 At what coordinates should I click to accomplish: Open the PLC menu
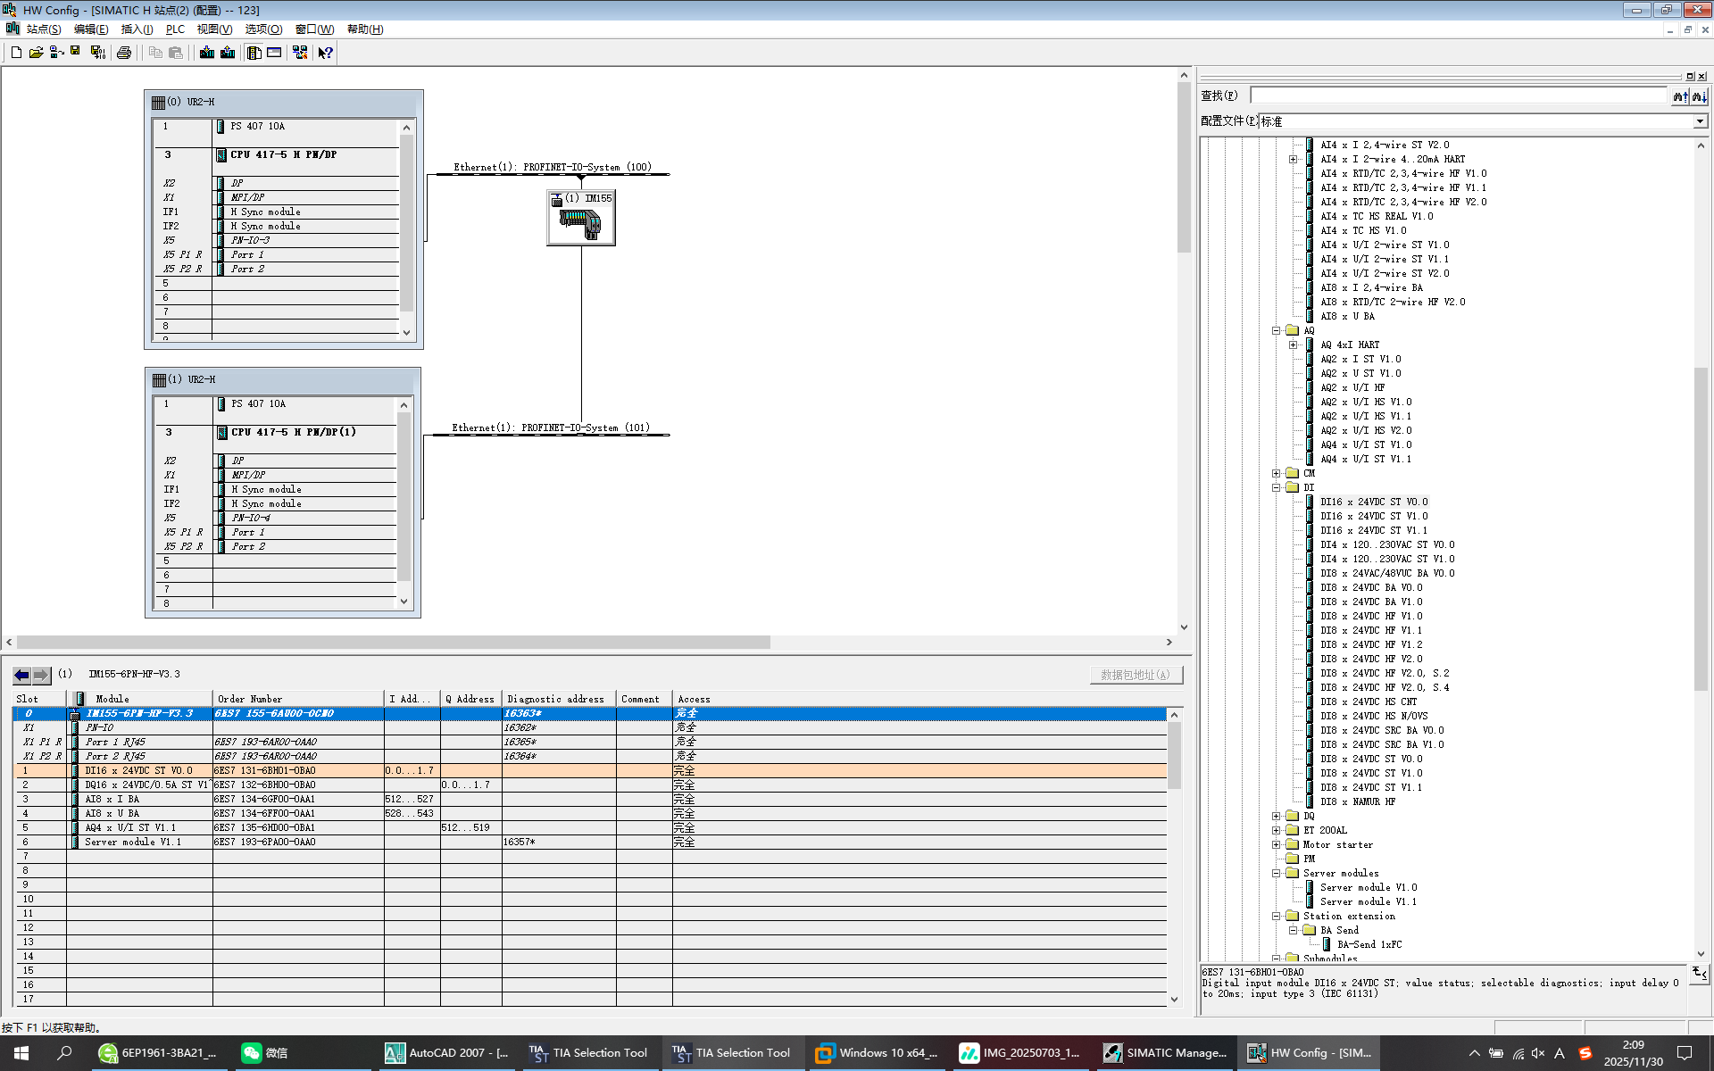coord(175,29)
